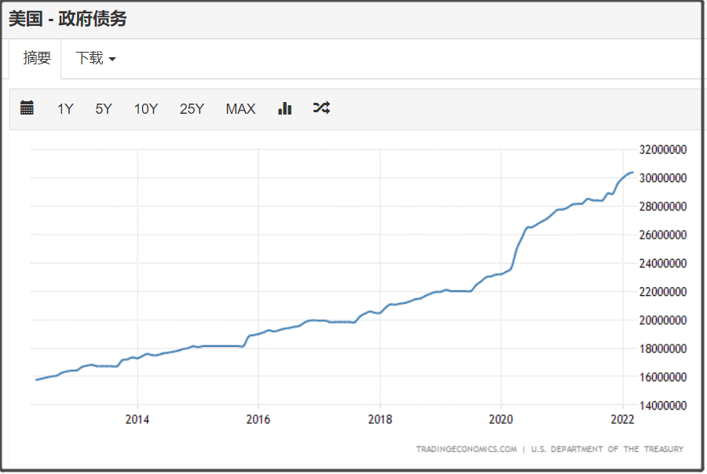Click the 30000000 y-axis value
Image resolution: width=707 pixels, height=474 pixels.
(663, 178)
